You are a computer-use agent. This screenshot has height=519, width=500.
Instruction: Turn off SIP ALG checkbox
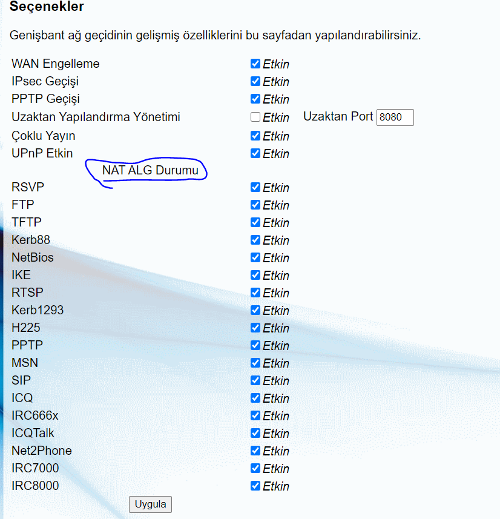click(255, 380)
